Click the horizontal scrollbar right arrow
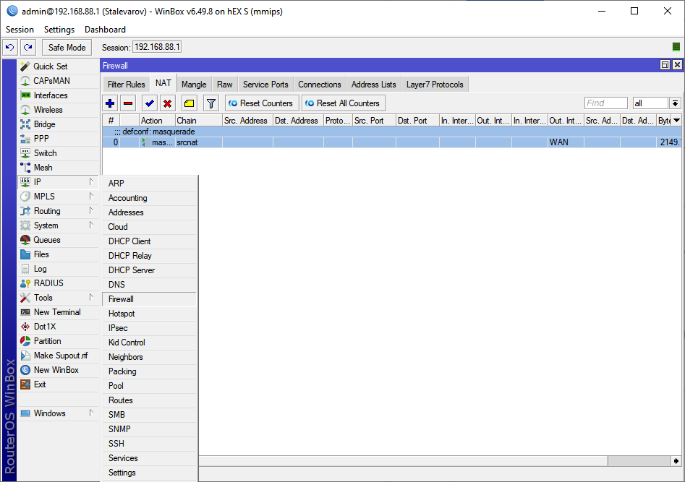685x482 pixels. tap(676, 461)
